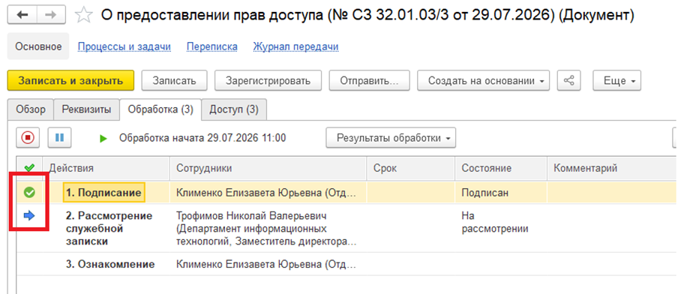Viewport: 681px width, 294px height.
Task: Expand the Еще menu
Action: pos(616,81)
